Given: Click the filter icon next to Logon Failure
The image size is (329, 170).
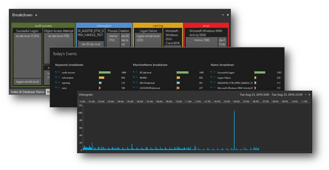Looking at the screenshot, I should (214, 78).
